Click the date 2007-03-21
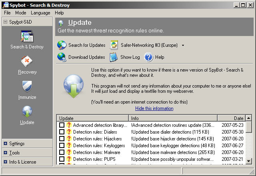The width and height of the screenshot is (256, 176). 232,159
